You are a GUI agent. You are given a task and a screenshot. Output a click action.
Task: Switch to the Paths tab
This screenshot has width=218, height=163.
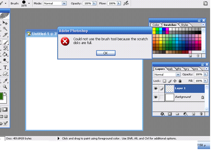point(178,69)
